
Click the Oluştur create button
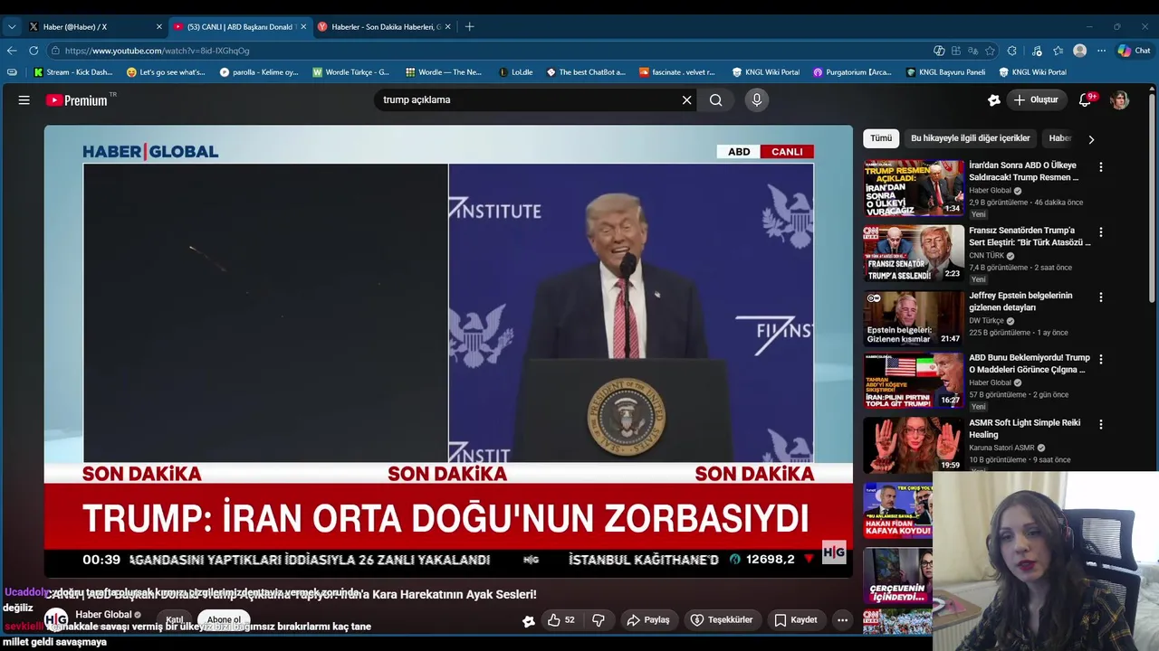point(1036,100)
